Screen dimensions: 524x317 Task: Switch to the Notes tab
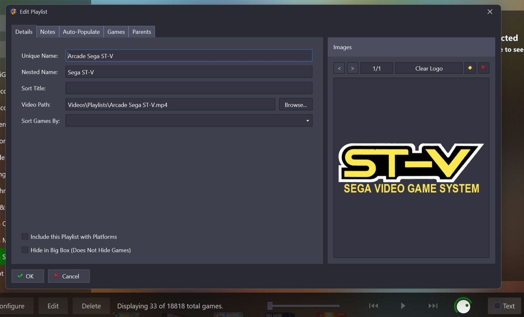[48, 32]
